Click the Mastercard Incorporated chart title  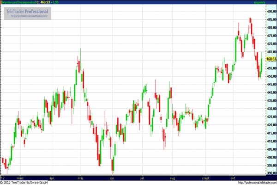click(22, 2)
